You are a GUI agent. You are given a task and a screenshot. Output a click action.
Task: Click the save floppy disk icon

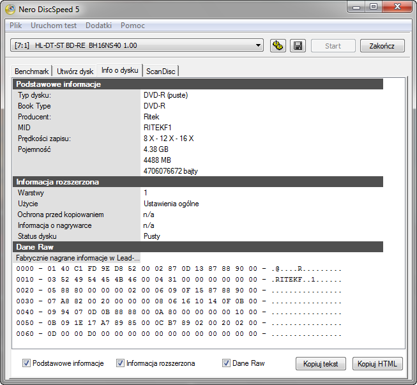[298, 46]
